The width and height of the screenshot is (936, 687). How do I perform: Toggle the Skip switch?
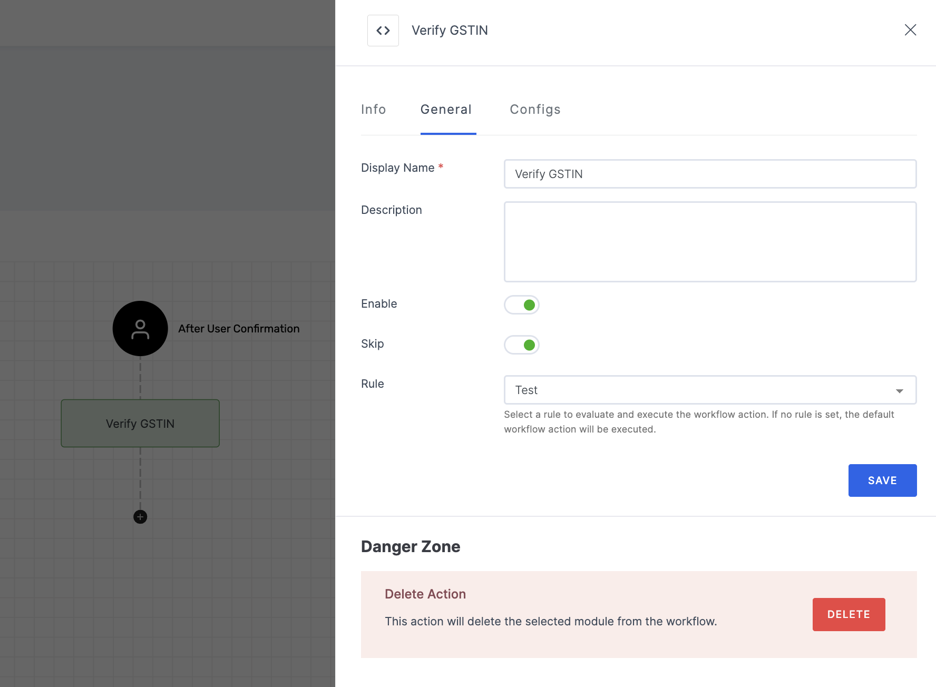pos(522,345)
